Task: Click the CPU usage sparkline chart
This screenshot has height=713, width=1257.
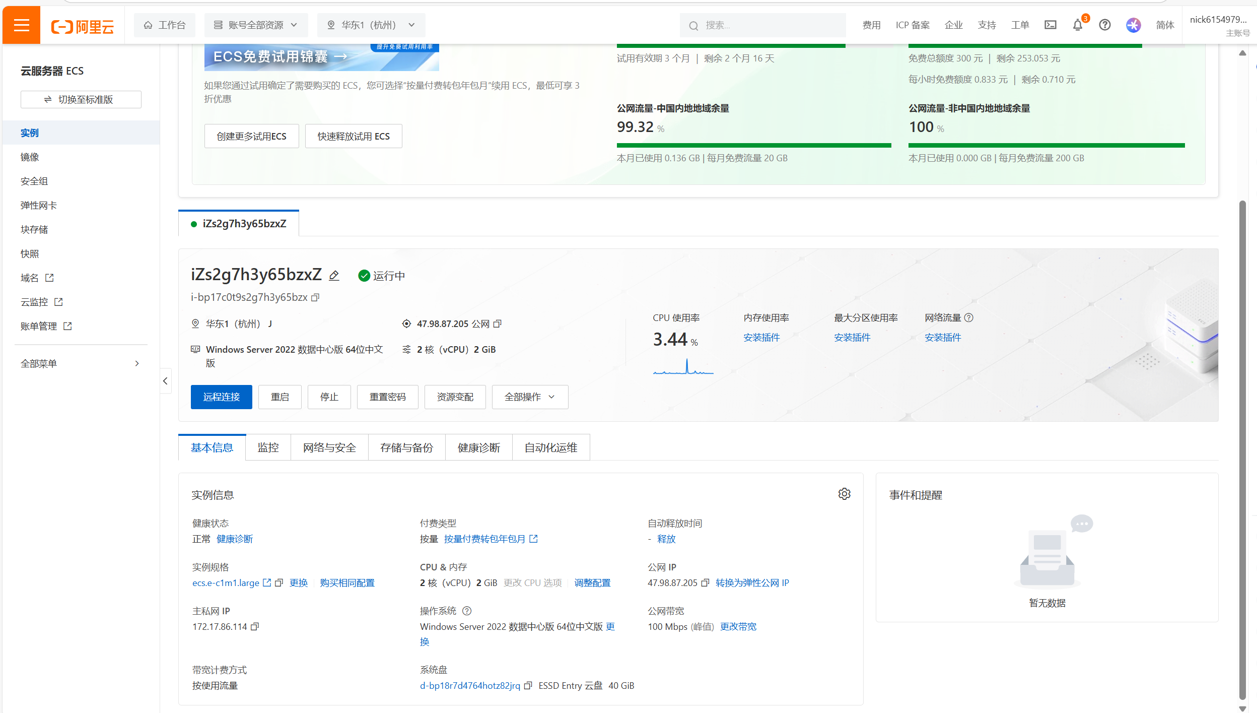Action: (683, 366)
